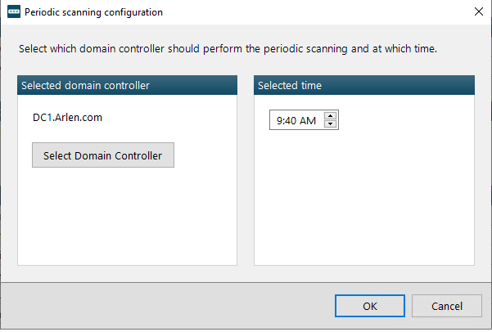Screen dimensions: 492x332
Task: Click the DC1.Arlen.com domain controller name
Action: tap(67, 117)
